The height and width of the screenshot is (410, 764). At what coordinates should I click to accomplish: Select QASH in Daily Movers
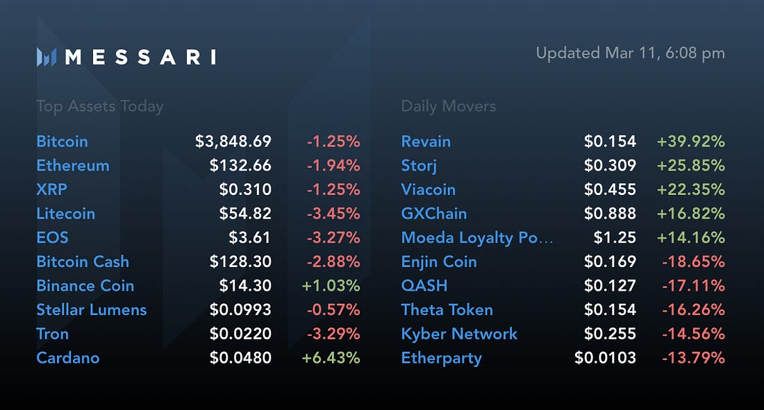click(424, 286)
